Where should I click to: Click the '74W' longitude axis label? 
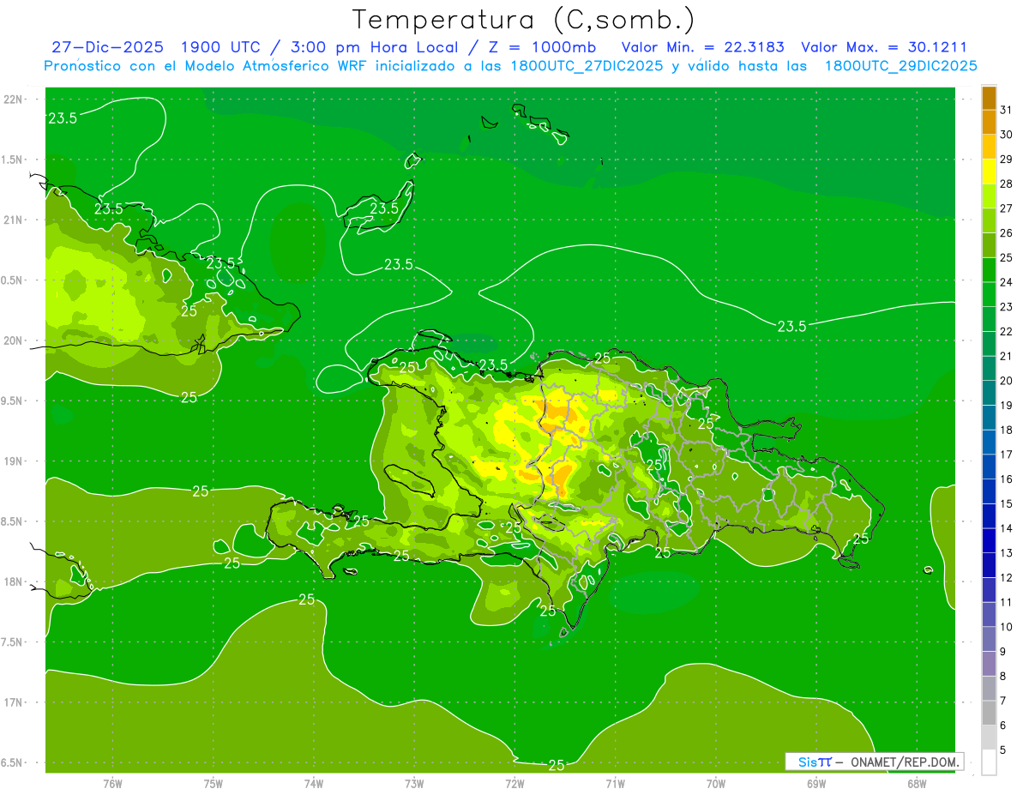[x=314, y=784]
